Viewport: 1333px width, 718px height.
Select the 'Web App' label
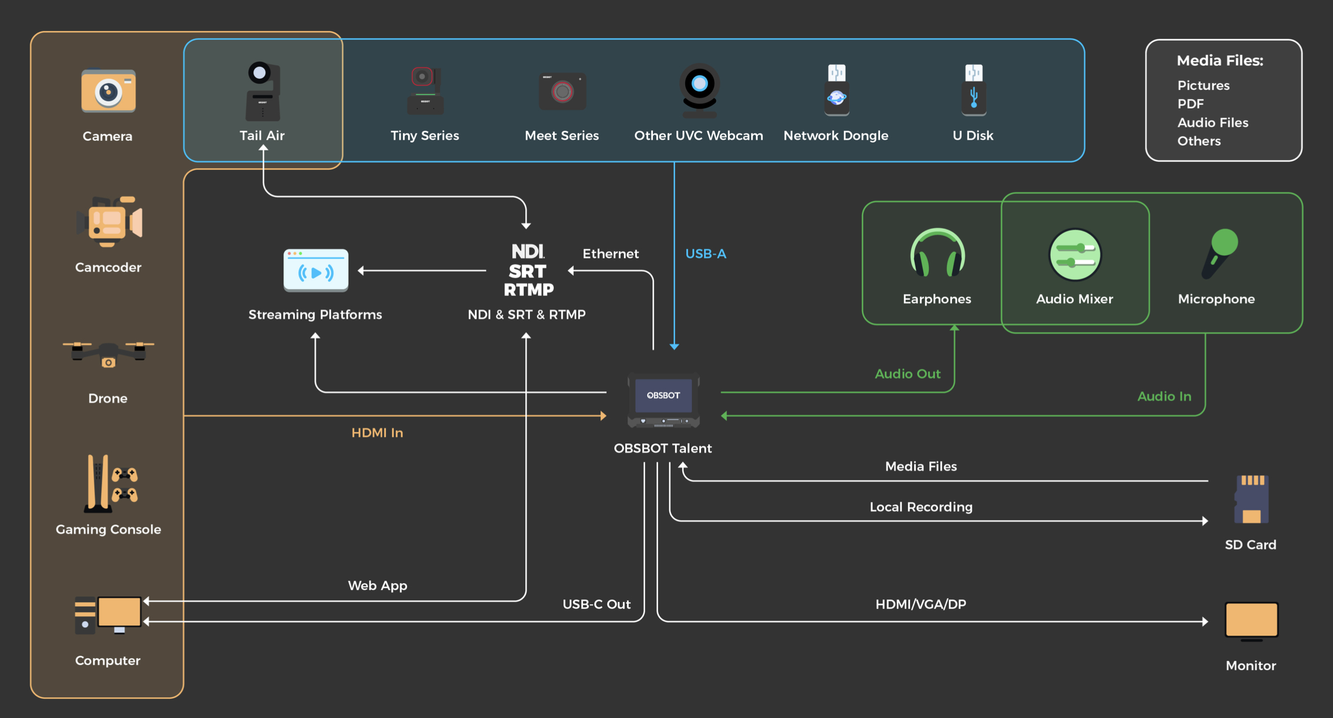pos(377,585)
